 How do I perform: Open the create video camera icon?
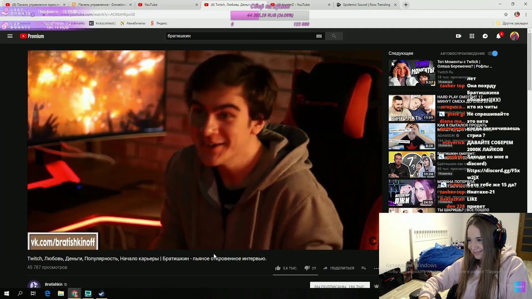(458, 36)
